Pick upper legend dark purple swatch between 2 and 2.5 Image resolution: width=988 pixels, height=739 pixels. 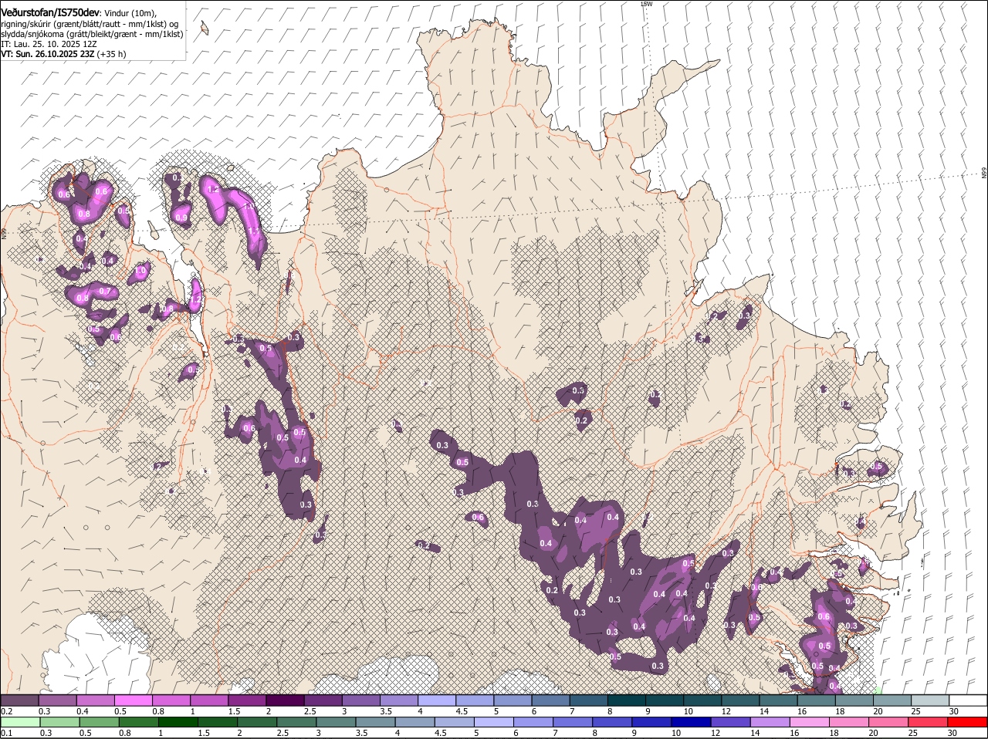pyautogui.click(x=285, y=700)
